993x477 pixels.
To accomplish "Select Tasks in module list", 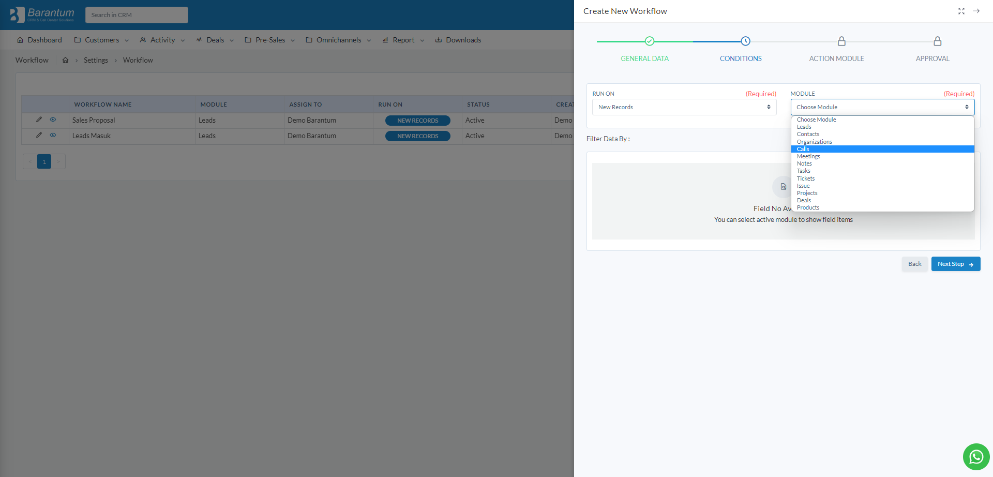I will (x=882, y=171).
